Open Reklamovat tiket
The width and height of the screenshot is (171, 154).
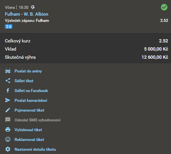pos(29,140)
